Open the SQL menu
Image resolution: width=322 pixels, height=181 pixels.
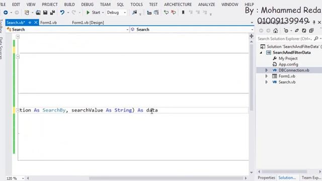point(120,5)
